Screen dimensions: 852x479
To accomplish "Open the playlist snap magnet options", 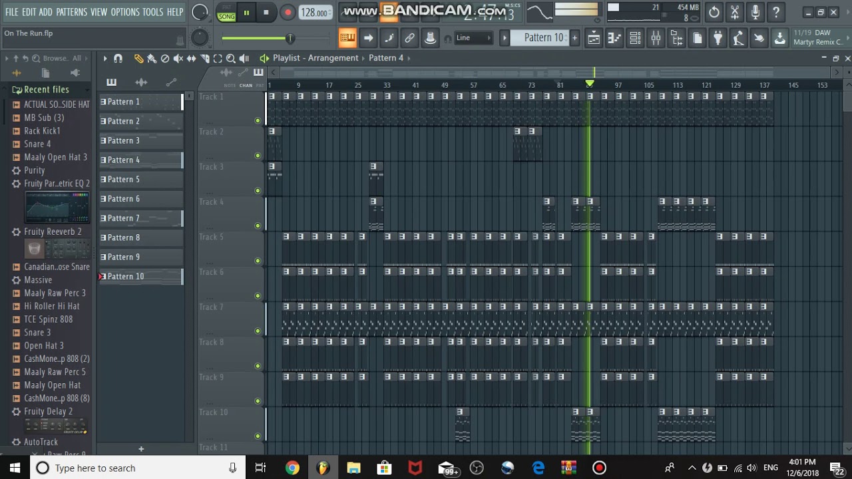I will coord(118,59).
